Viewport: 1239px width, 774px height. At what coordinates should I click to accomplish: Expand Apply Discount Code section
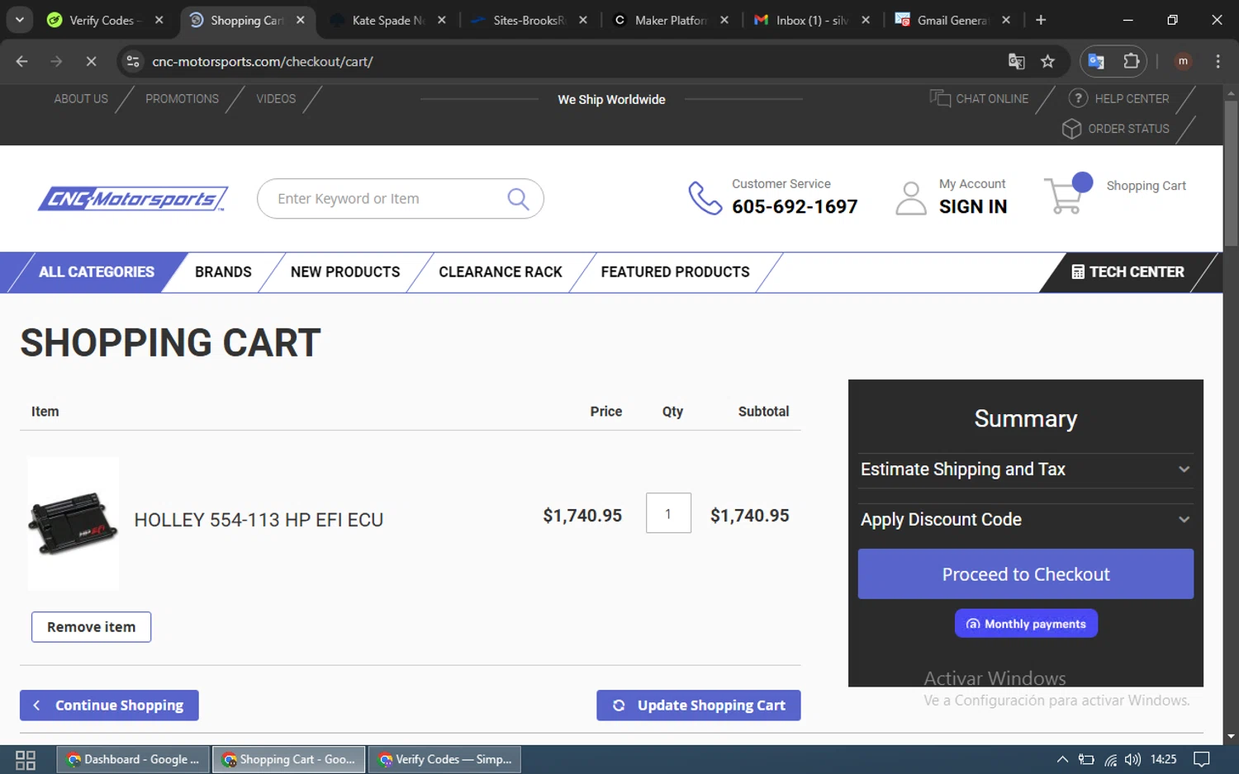[x=1025, y=520]
